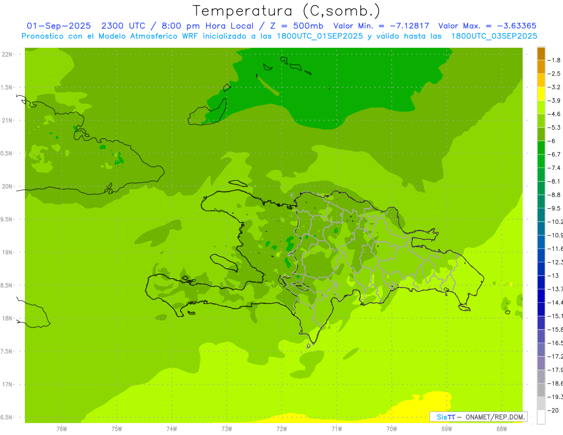Click the '-4.6' colorbar value
This screenshot has height=435, width=563.
pyautogui.click(x=554, y=114)
